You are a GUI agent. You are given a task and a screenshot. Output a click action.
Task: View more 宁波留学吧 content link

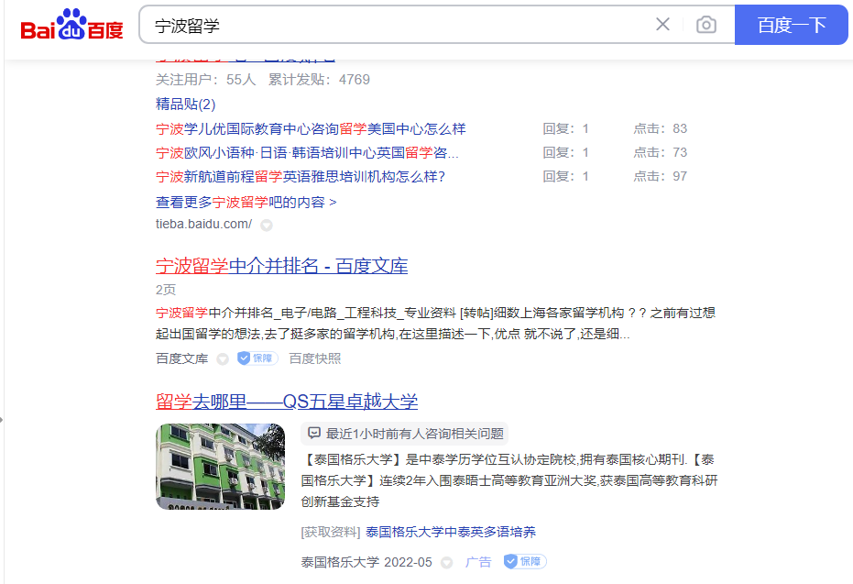coord(246,203)
